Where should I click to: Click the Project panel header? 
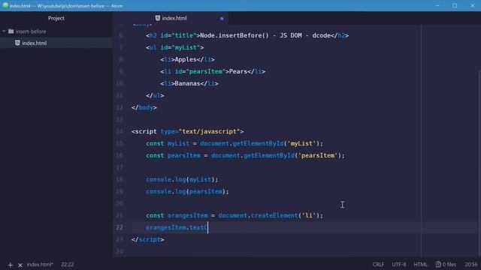tap(56, 18)
